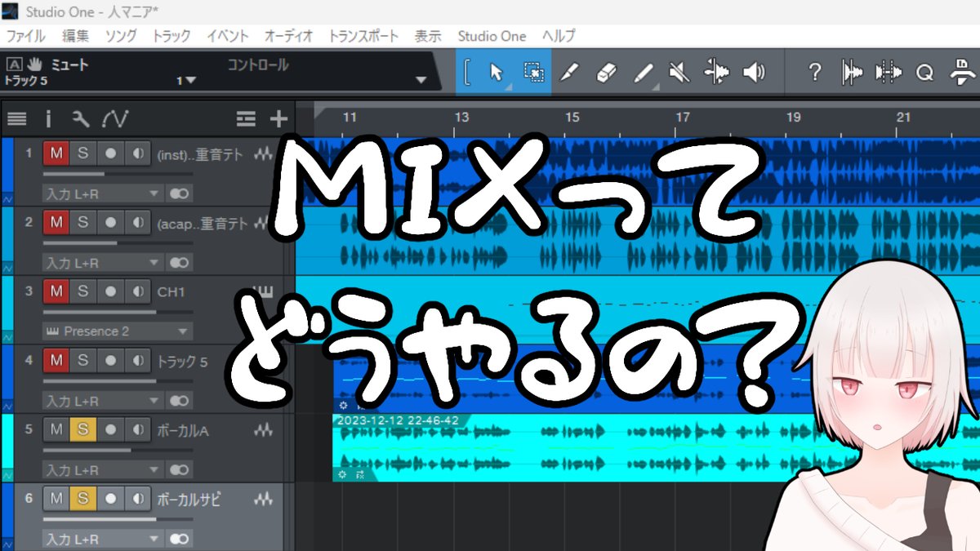Click bar 17 on timeline ruler
980x551 pixels.
tap(683, 118)
